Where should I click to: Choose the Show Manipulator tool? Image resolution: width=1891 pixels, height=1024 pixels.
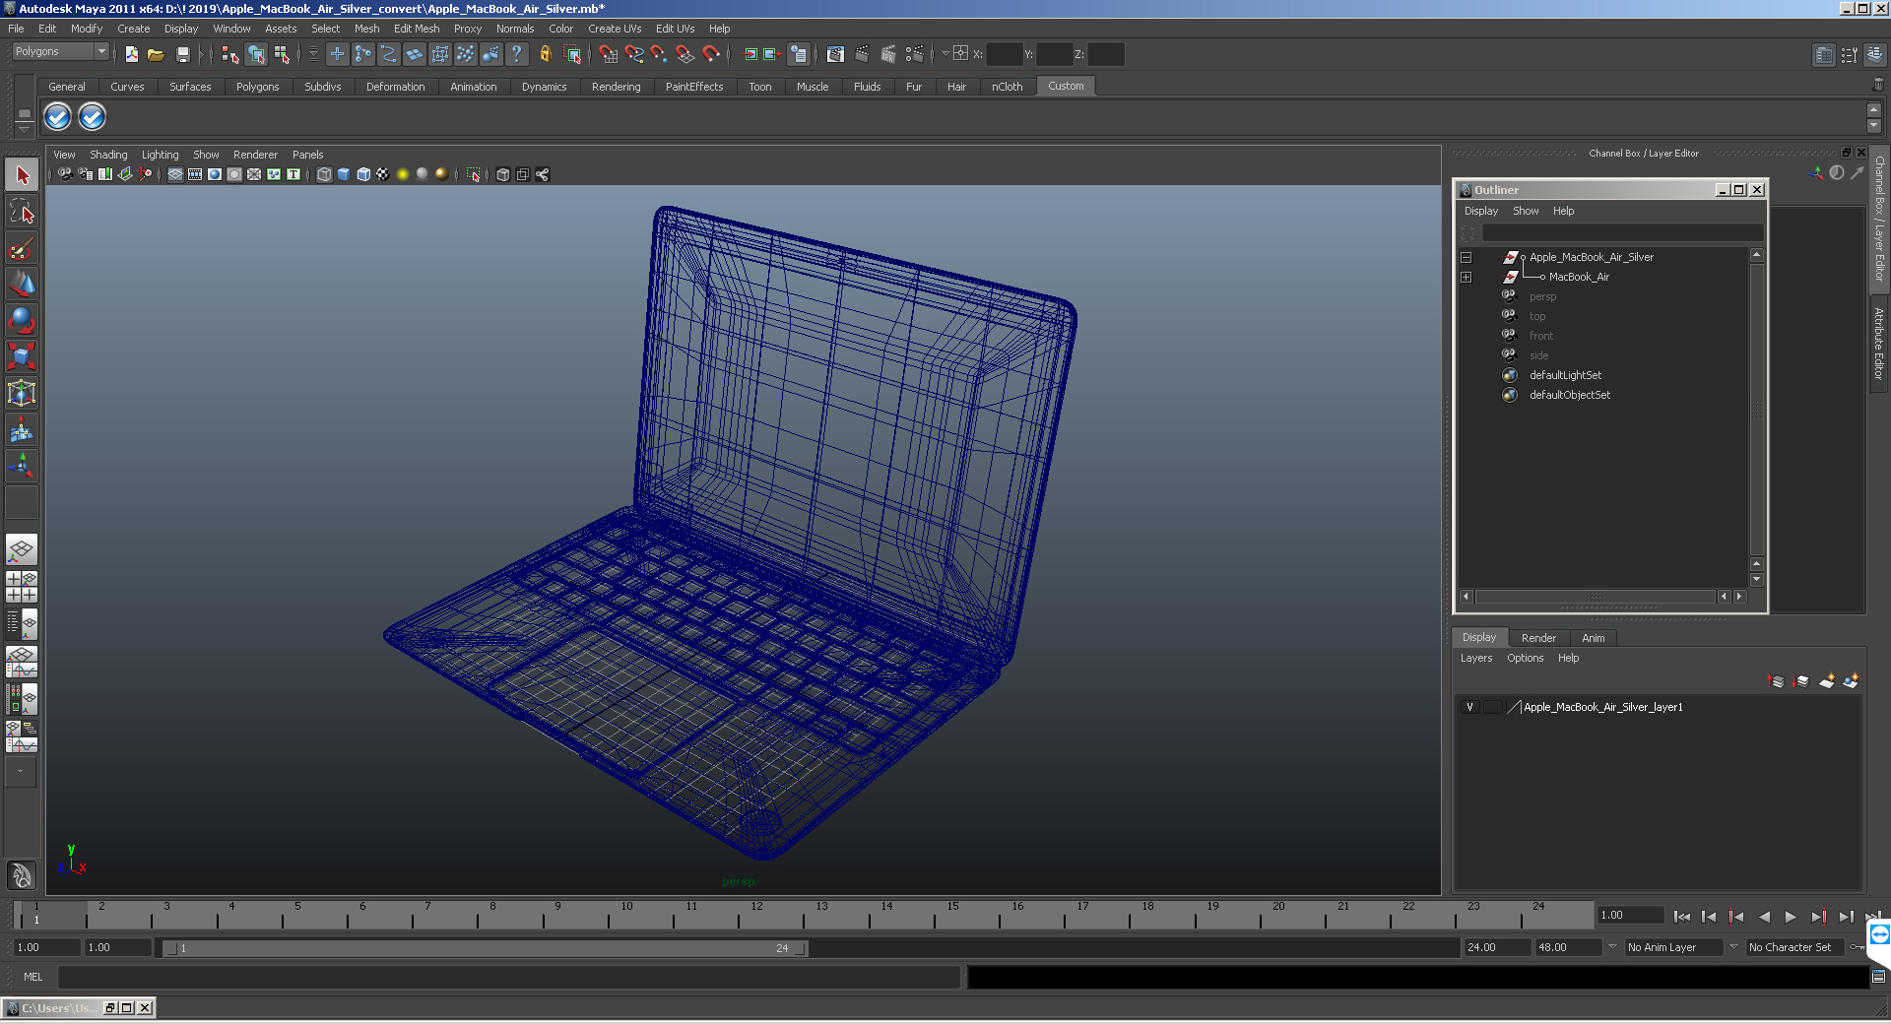point(22,466)
